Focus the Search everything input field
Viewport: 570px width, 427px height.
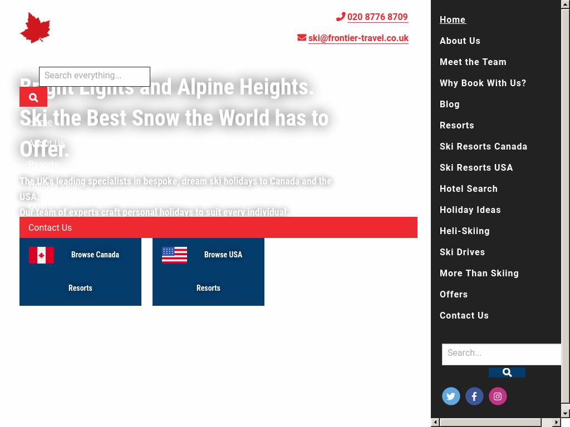[x=95, y=76]
